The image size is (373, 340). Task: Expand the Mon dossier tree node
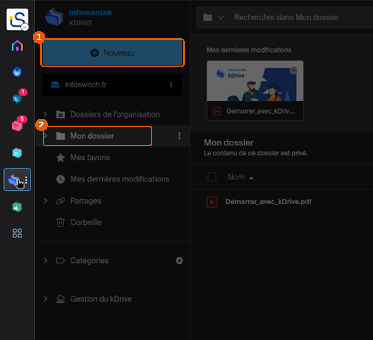click(45, 136)
